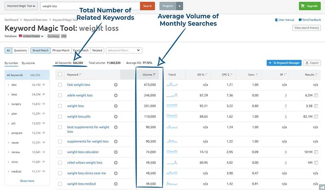The width and height of the screenshot is (325, 190).
Task: Switch to Questions filter tab
Action: click(20, 50)
